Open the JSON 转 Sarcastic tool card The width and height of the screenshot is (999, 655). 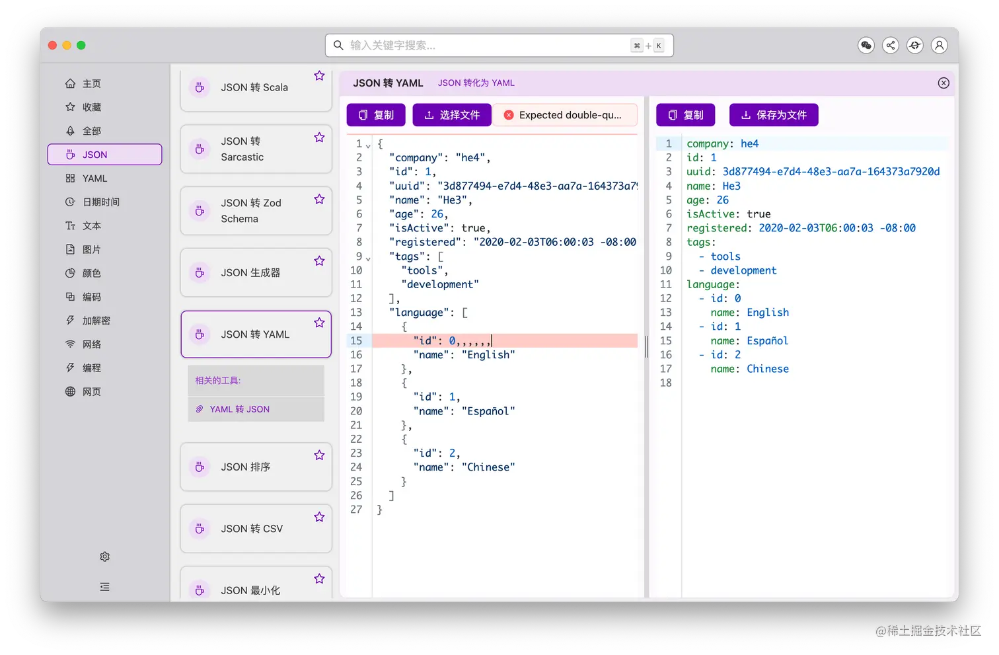(256, 149)
